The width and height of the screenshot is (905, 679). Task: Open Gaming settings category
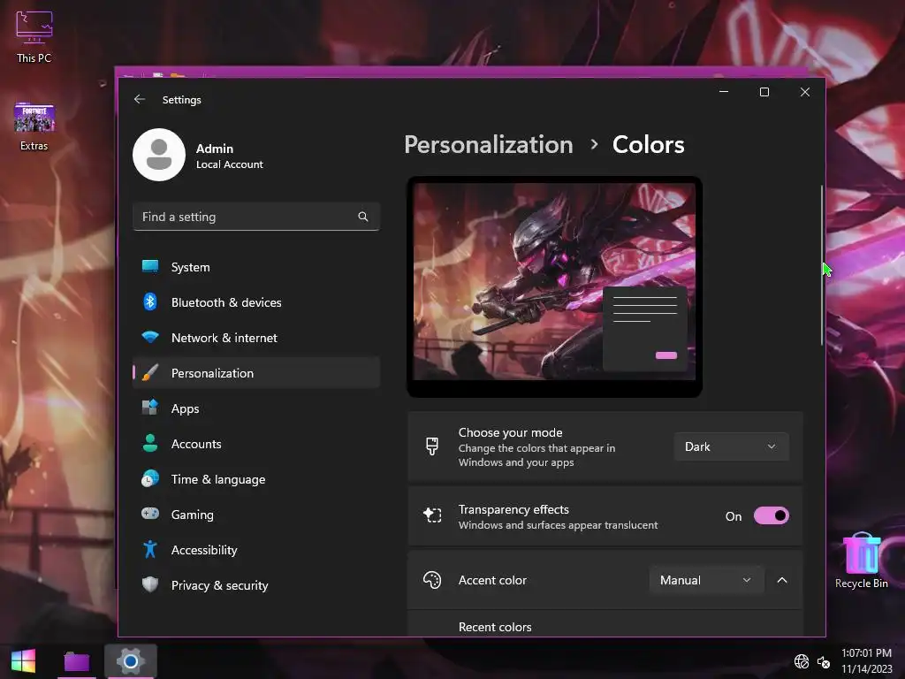[x=256, y=515]
